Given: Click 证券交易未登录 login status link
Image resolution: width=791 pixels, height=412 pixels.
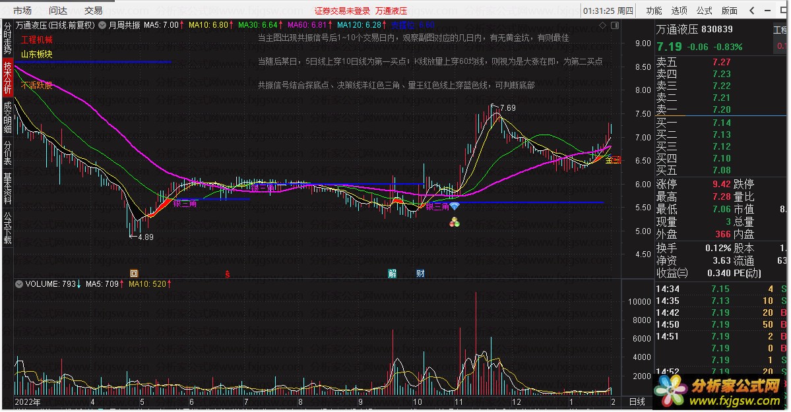Looking at the screenshot, I should 342,11.
